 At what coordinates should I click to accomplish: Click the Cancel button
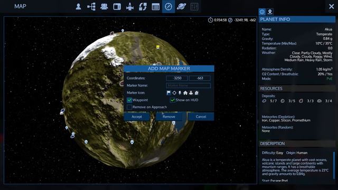tap(201, 117)
